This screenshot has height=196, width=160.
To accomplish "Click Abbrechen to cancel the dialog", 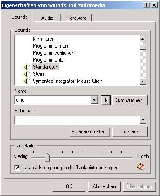I will click(104, 186).
